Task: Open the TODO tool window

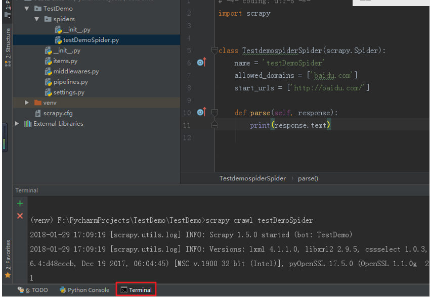Action: pyautogui.click(x=33, y=290)
